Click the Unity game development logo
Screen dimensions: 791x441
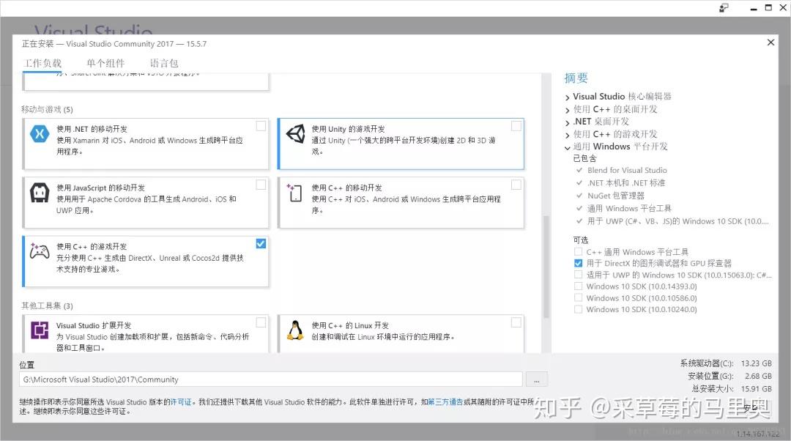pos(296,134)
